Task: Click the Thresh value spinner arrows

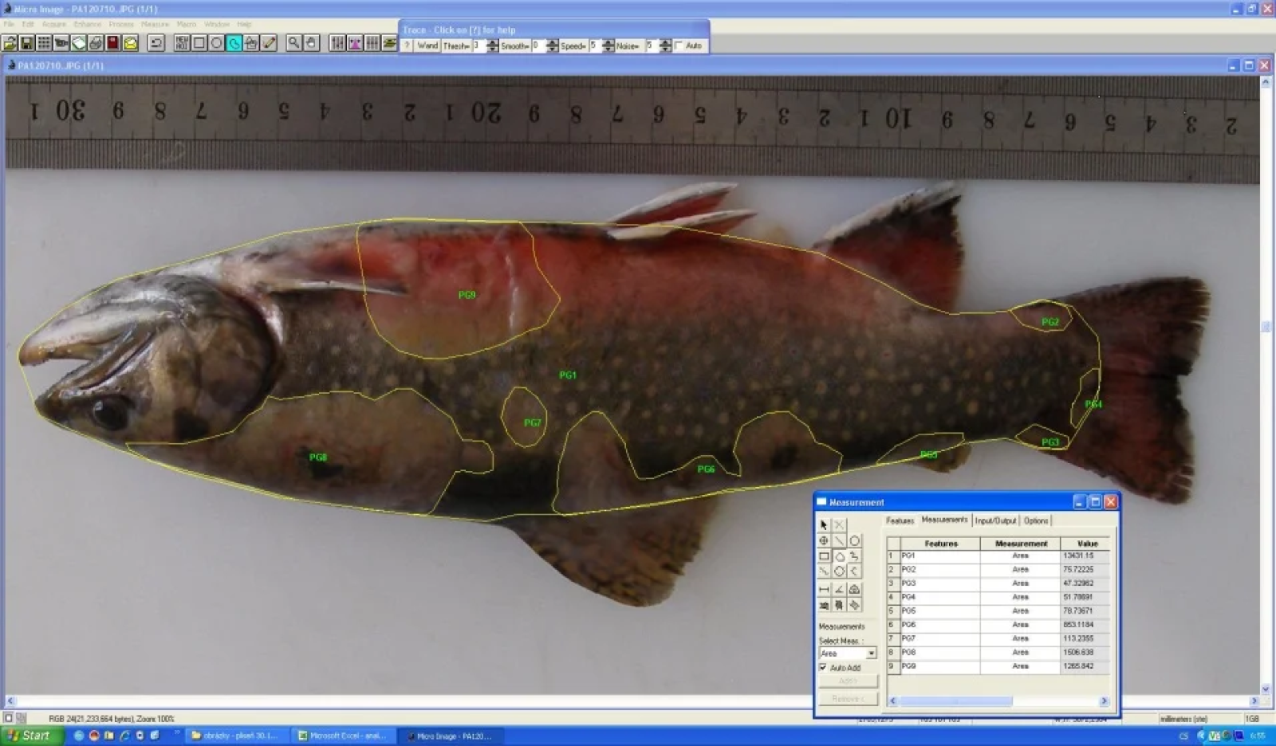Action: (x=492, y=46)
